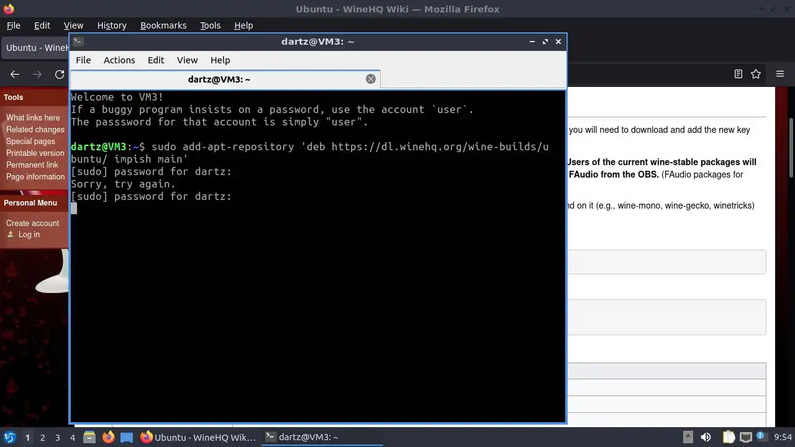Minimize the terminal window

point(532,42)
